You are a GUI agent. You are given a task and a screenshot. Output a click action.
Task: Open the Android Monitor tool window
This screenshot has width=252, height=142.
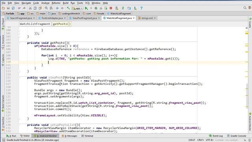point(46,136)
